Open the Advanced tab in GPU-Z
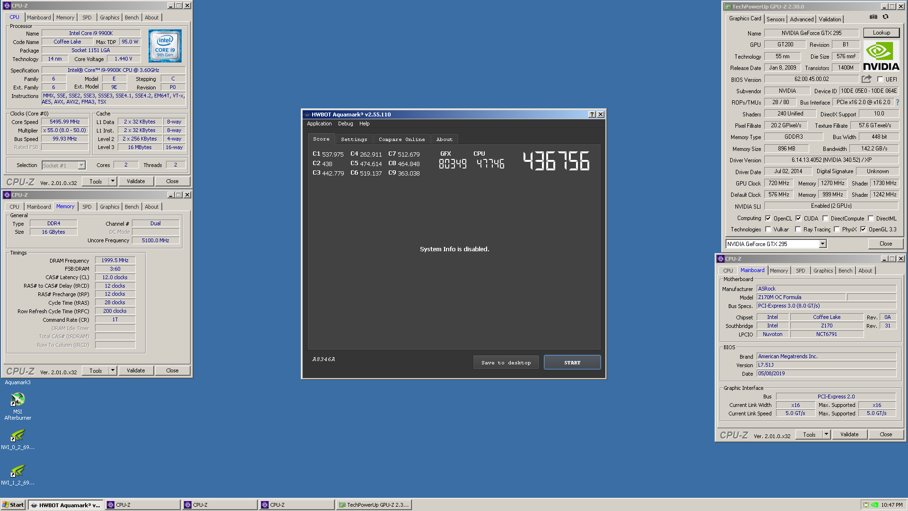 tap(802, 19)
